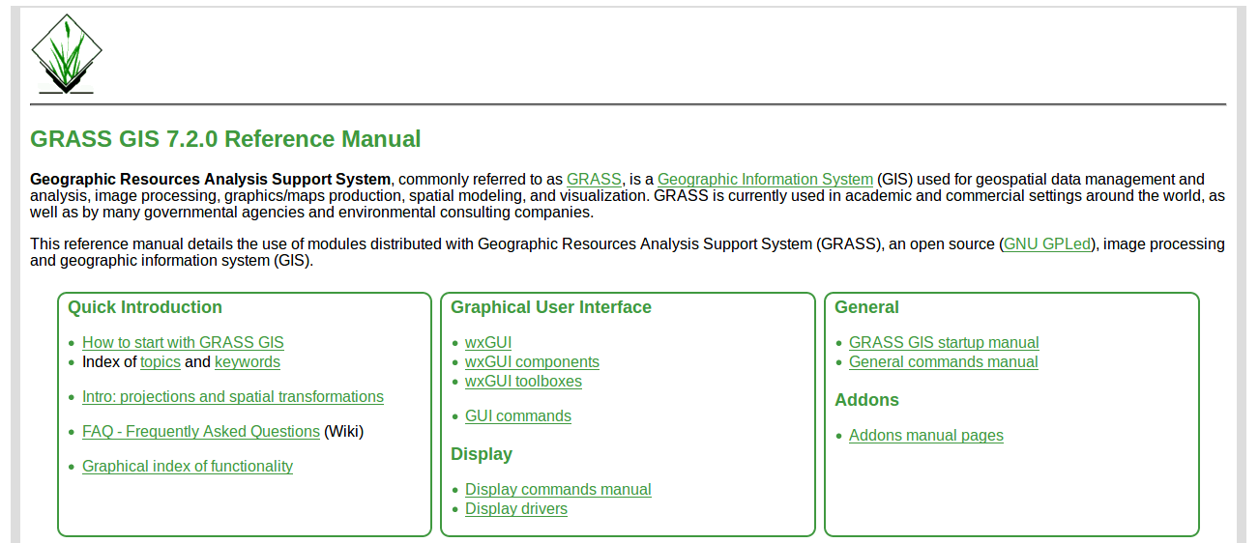Click the Quick Introduction heading
1259x543 pixels.
click(145, 307)
